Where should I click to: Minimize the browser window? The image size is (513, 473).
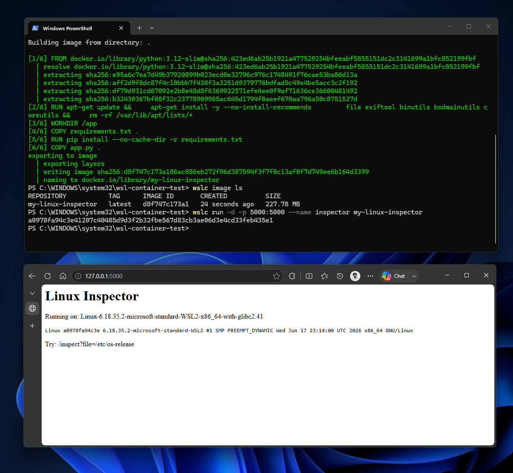pos(447,275)
